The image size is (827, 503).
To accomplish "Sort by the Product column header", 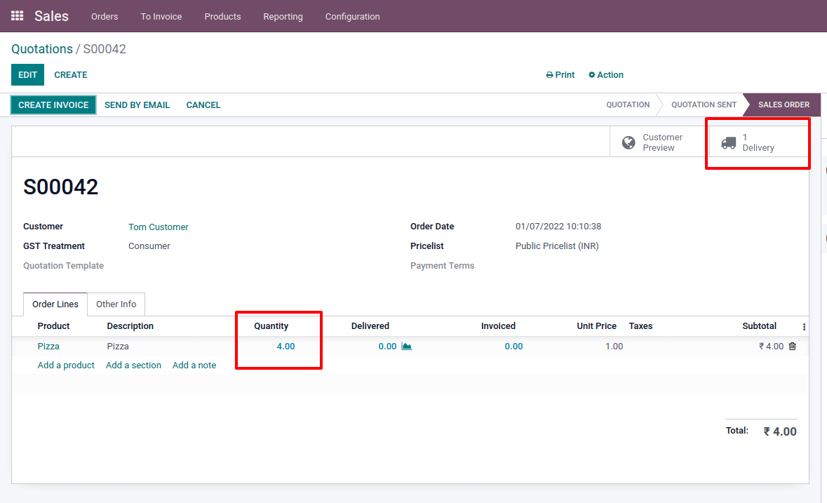I will (54, 326).
